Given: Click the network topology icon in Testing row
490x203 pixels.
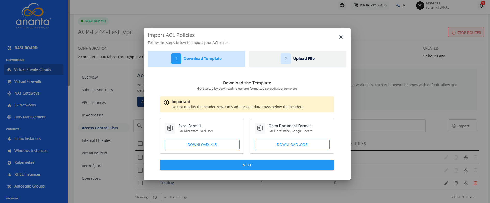Looking at the screenshot, I should (466, 183).
